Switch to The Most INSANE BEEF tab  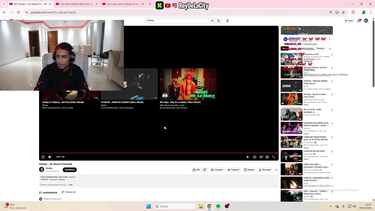point(76,4)
